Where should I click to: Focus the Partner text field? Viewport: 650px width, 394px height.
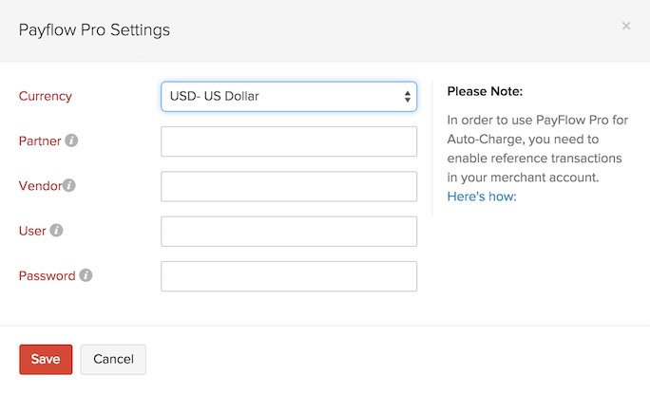(x=289, y=141)
